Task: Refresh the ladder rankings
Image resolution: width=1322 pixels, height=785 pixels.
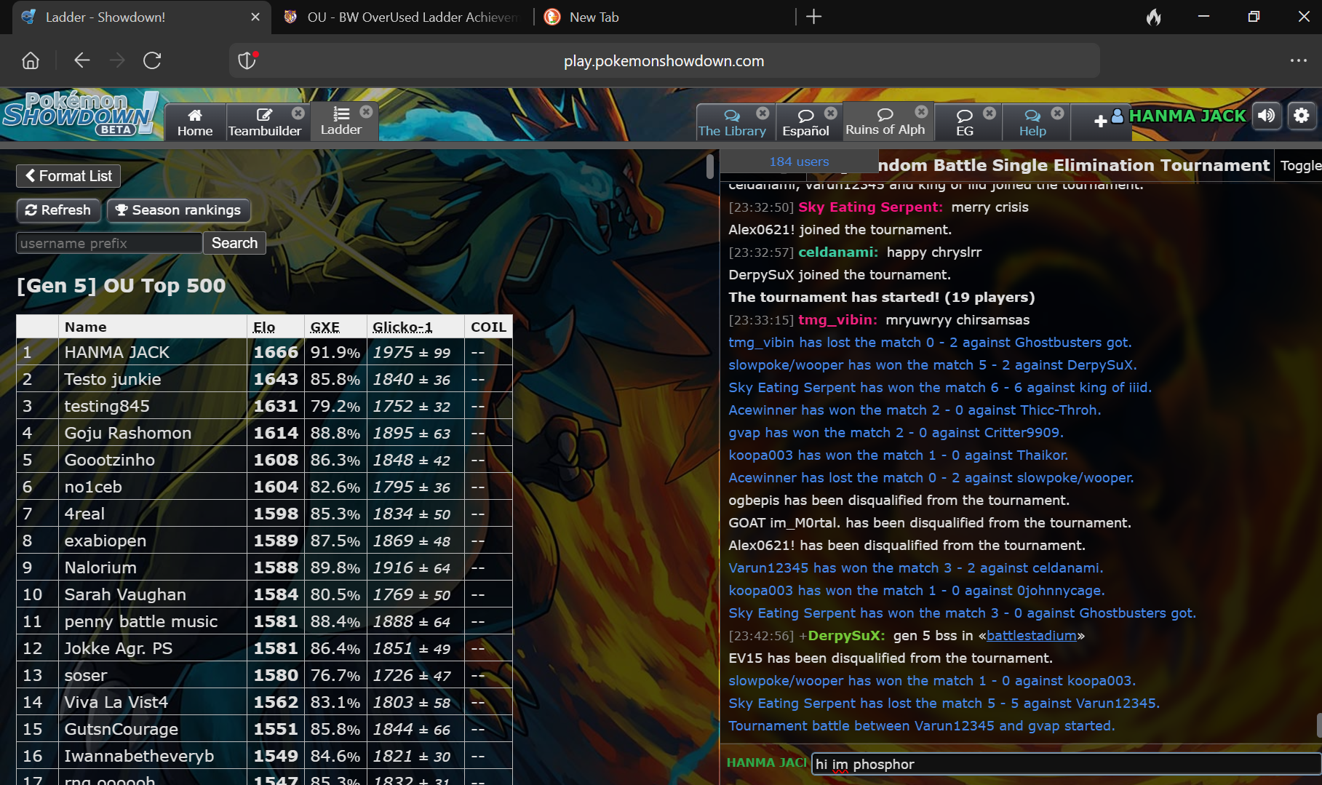Action: [58, 210]
